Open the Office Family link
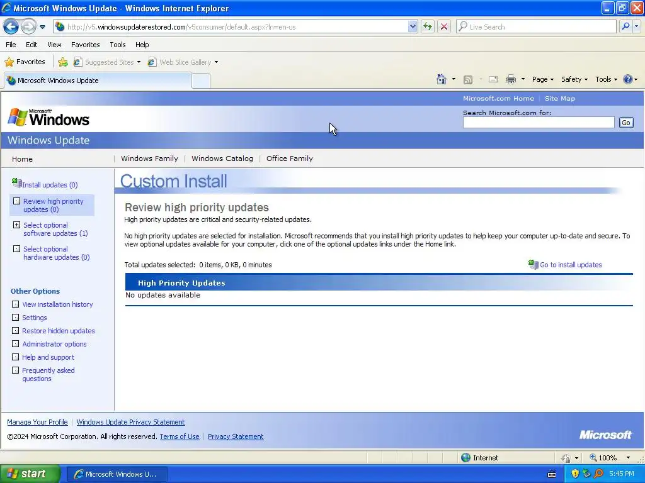Viewport: 645px width, 483px height. [290, 158]
